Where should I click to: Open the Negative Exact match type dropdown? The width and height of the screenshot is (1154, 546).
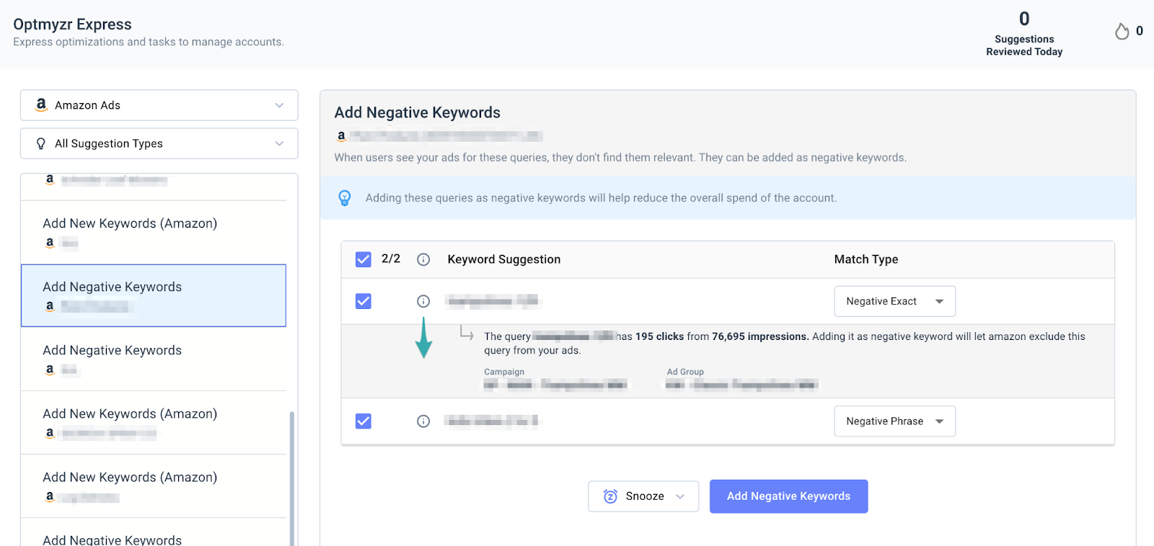point(895,301)
